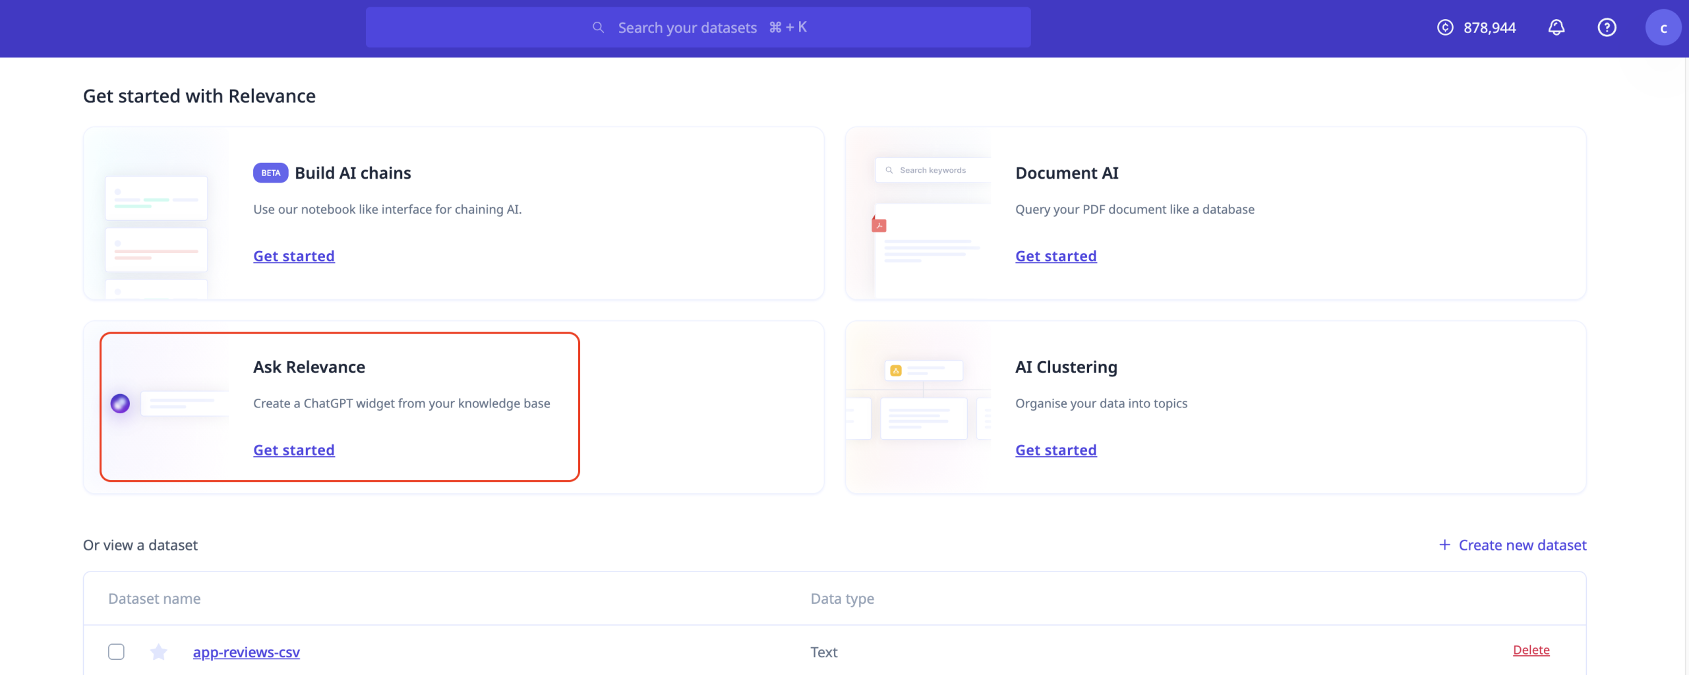Click the Ask Relevance title
The width and height of the screenshot is (1689, 675).
tap(309, 367)
